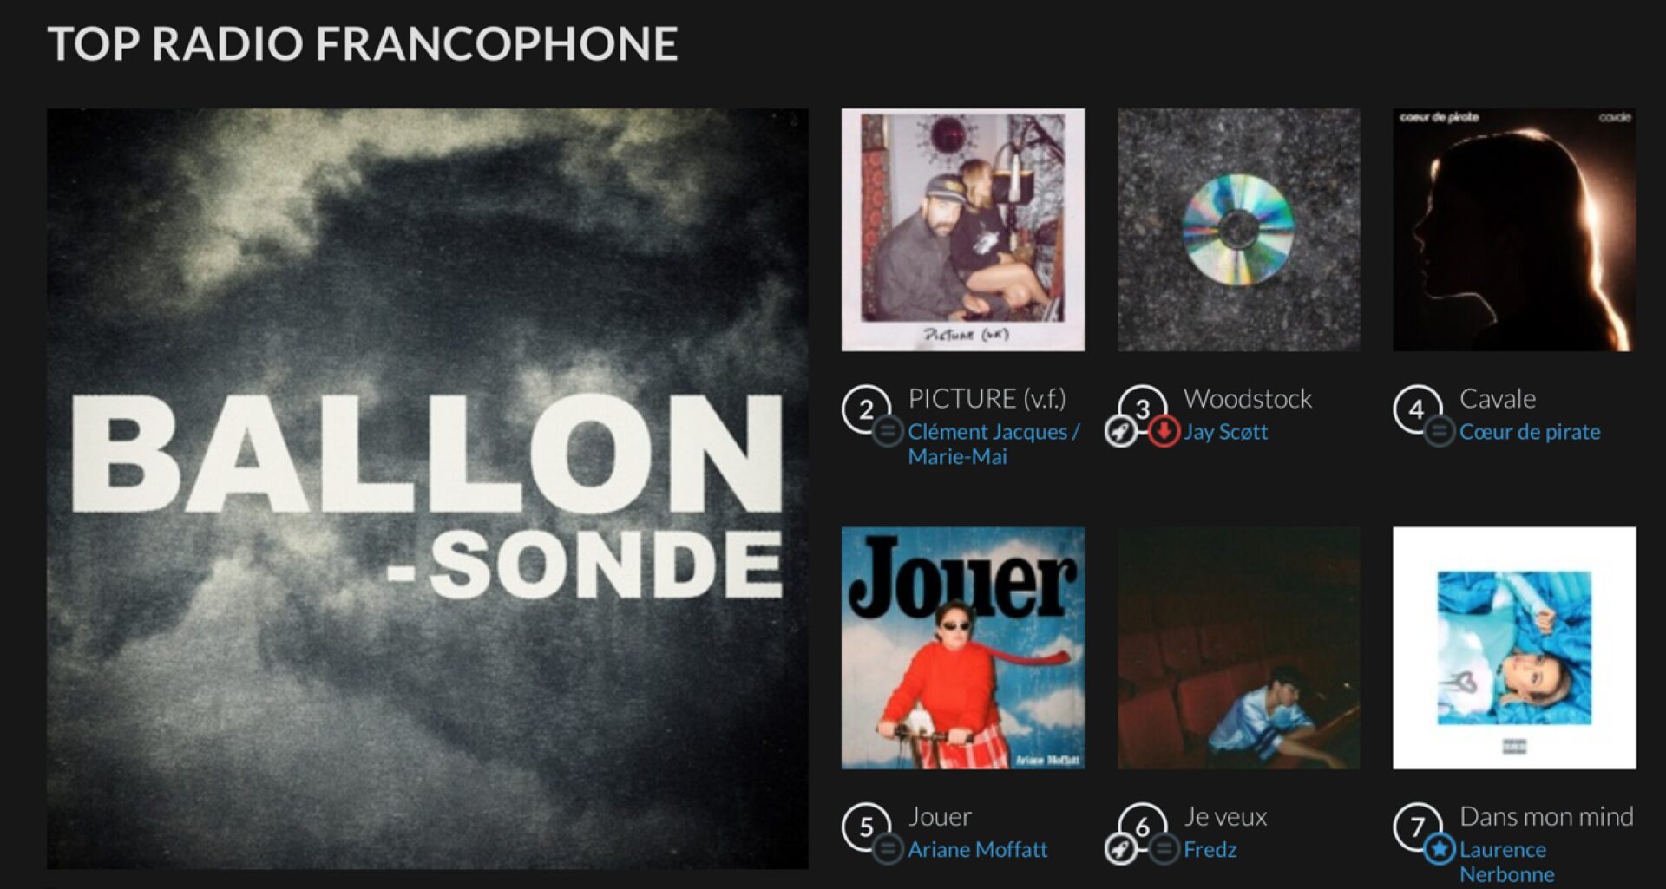Open the Fredz artist link
1666x889 pixels.
pos(1210,849)
